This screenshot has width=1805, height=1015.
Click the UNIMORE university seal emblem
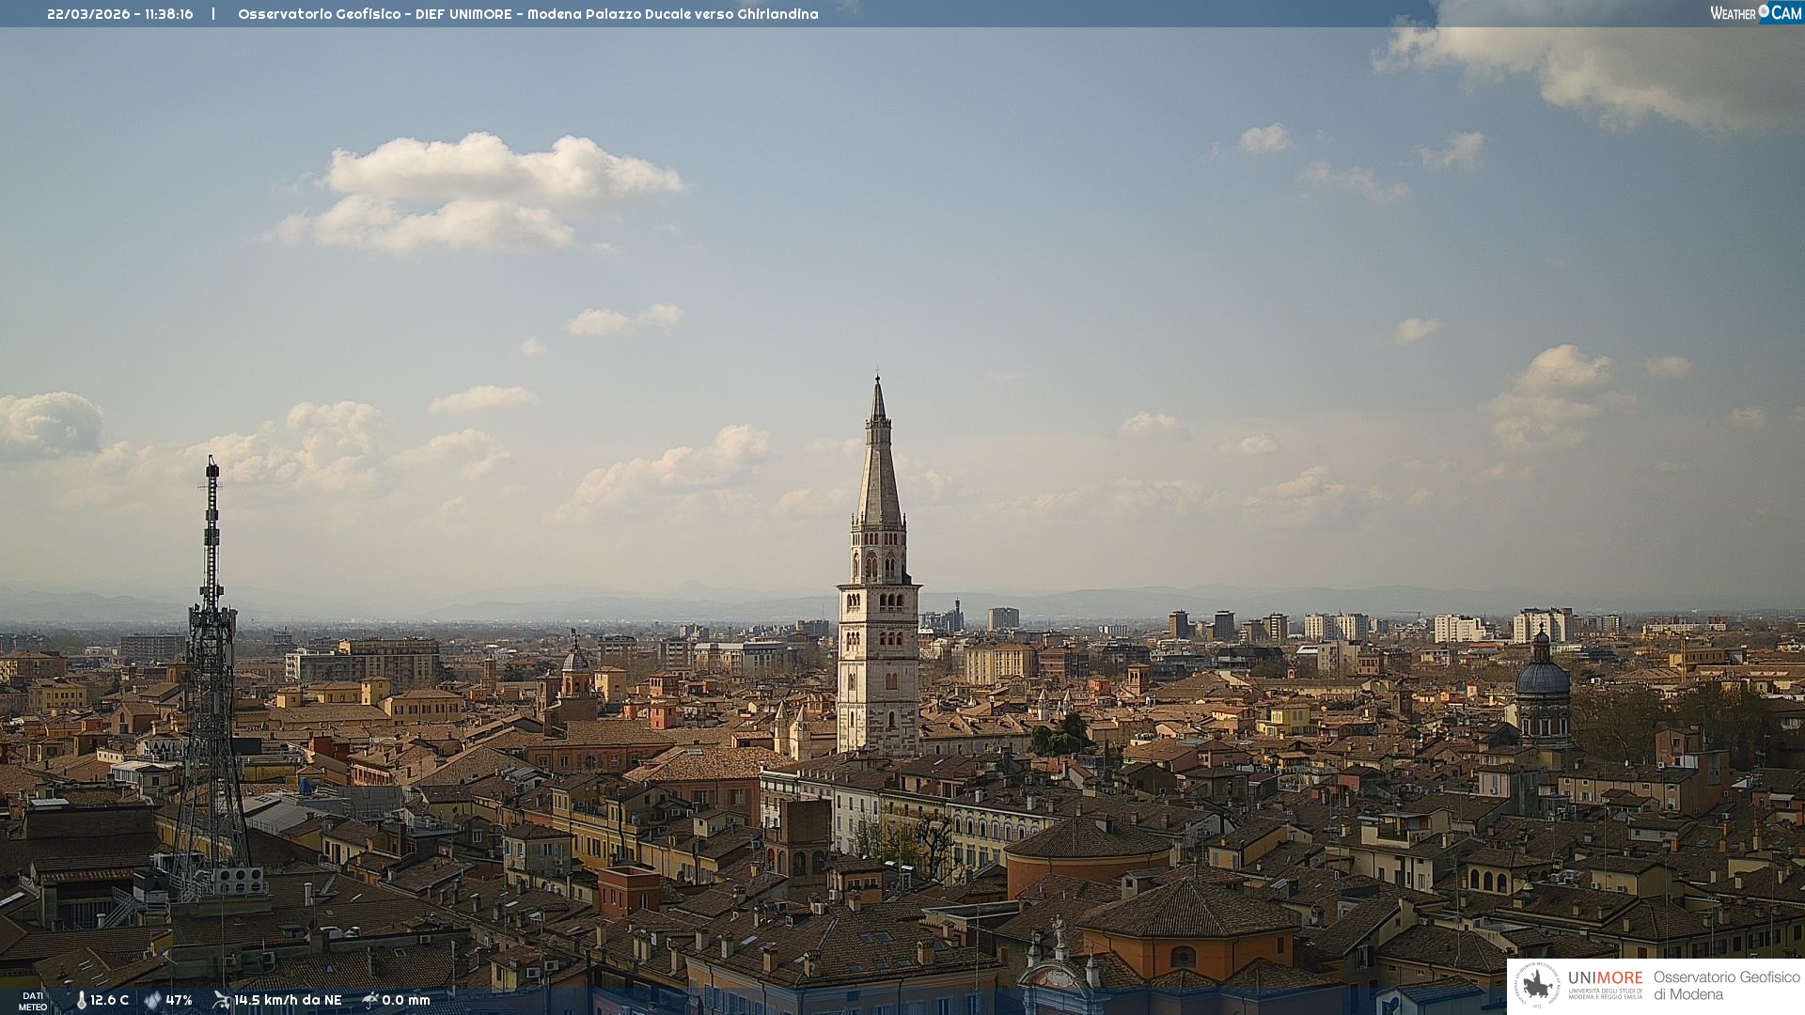click(x=1538, y=985)
